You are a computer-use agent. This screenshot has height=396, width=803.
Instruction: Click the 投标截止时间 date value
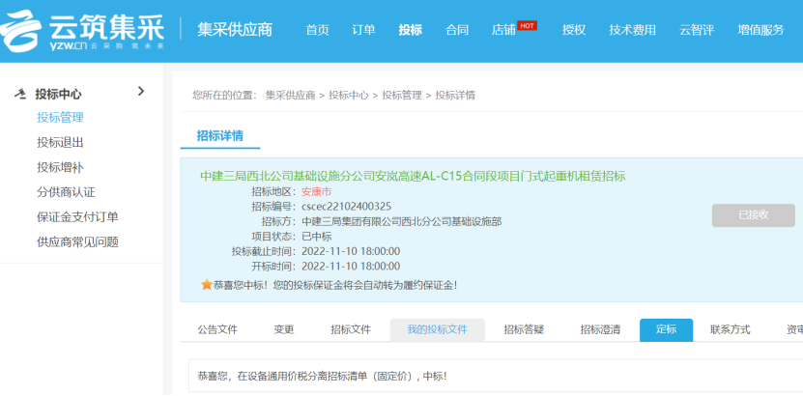click(x=351, y=251)
